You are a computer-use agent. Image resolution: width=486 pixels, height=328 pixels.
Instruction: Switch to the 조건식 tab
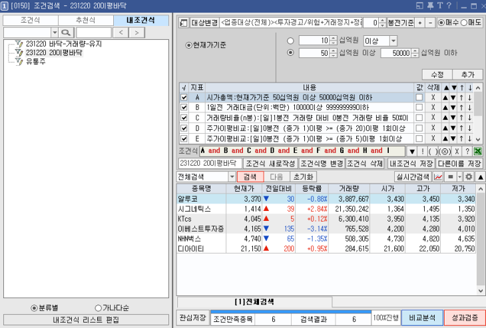29,20
